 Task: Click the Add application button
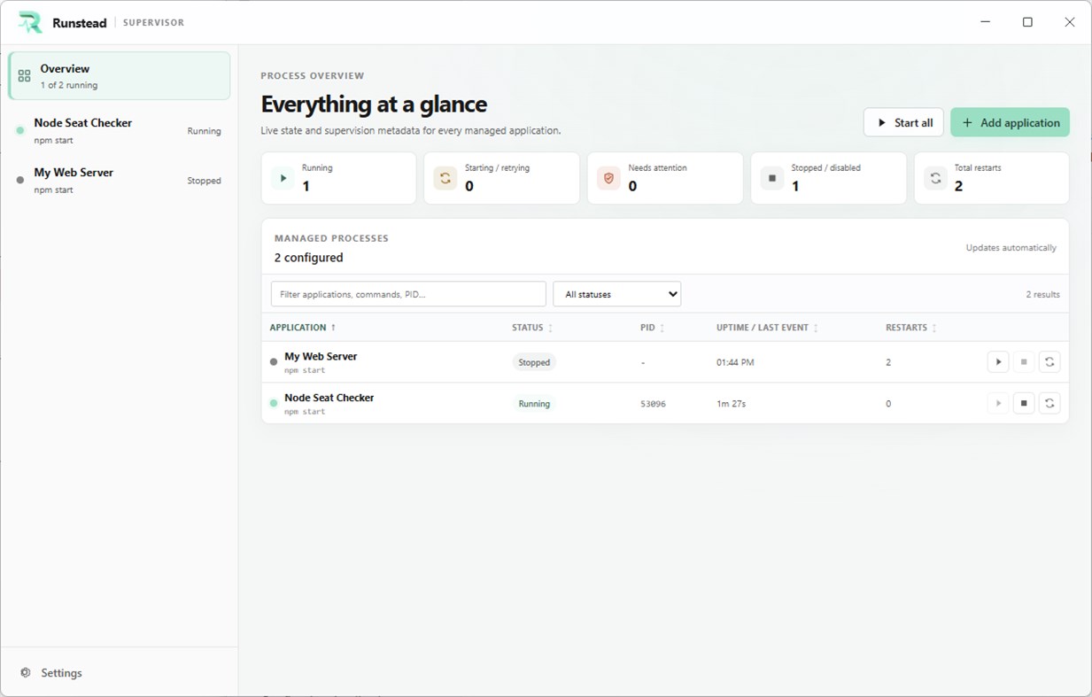coord(1010,122)
